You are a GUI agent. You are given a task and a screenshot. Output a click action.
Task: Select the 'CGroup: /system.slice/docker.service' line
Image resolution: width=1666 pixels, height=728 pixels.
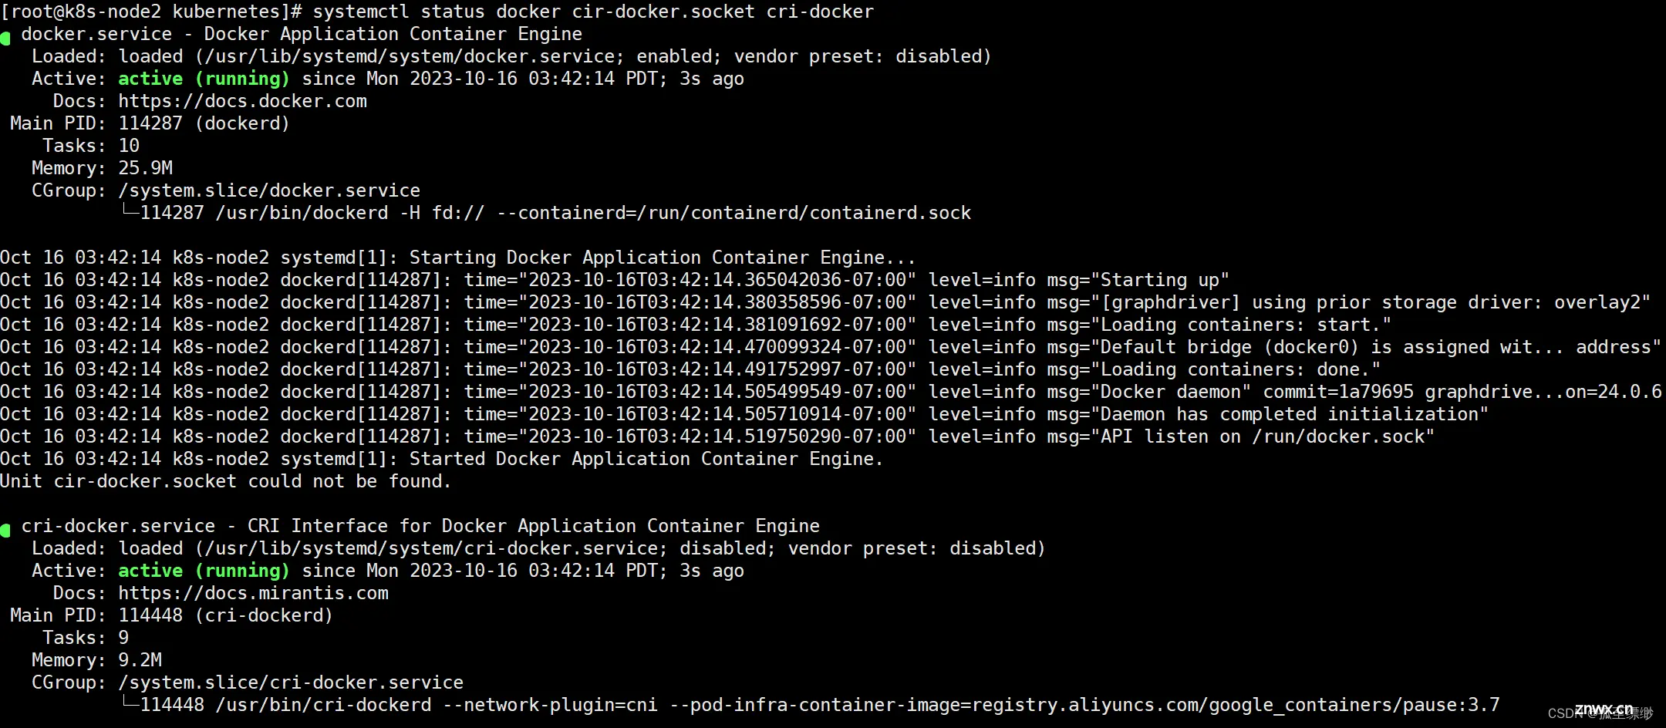[x=226, y=190]
